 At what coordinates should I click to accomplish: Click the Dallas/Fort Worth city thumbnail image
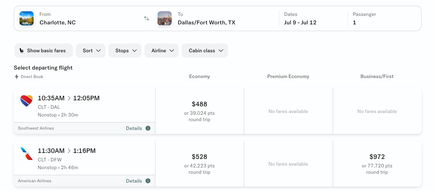pyautogui.click(x=165, y=18)
